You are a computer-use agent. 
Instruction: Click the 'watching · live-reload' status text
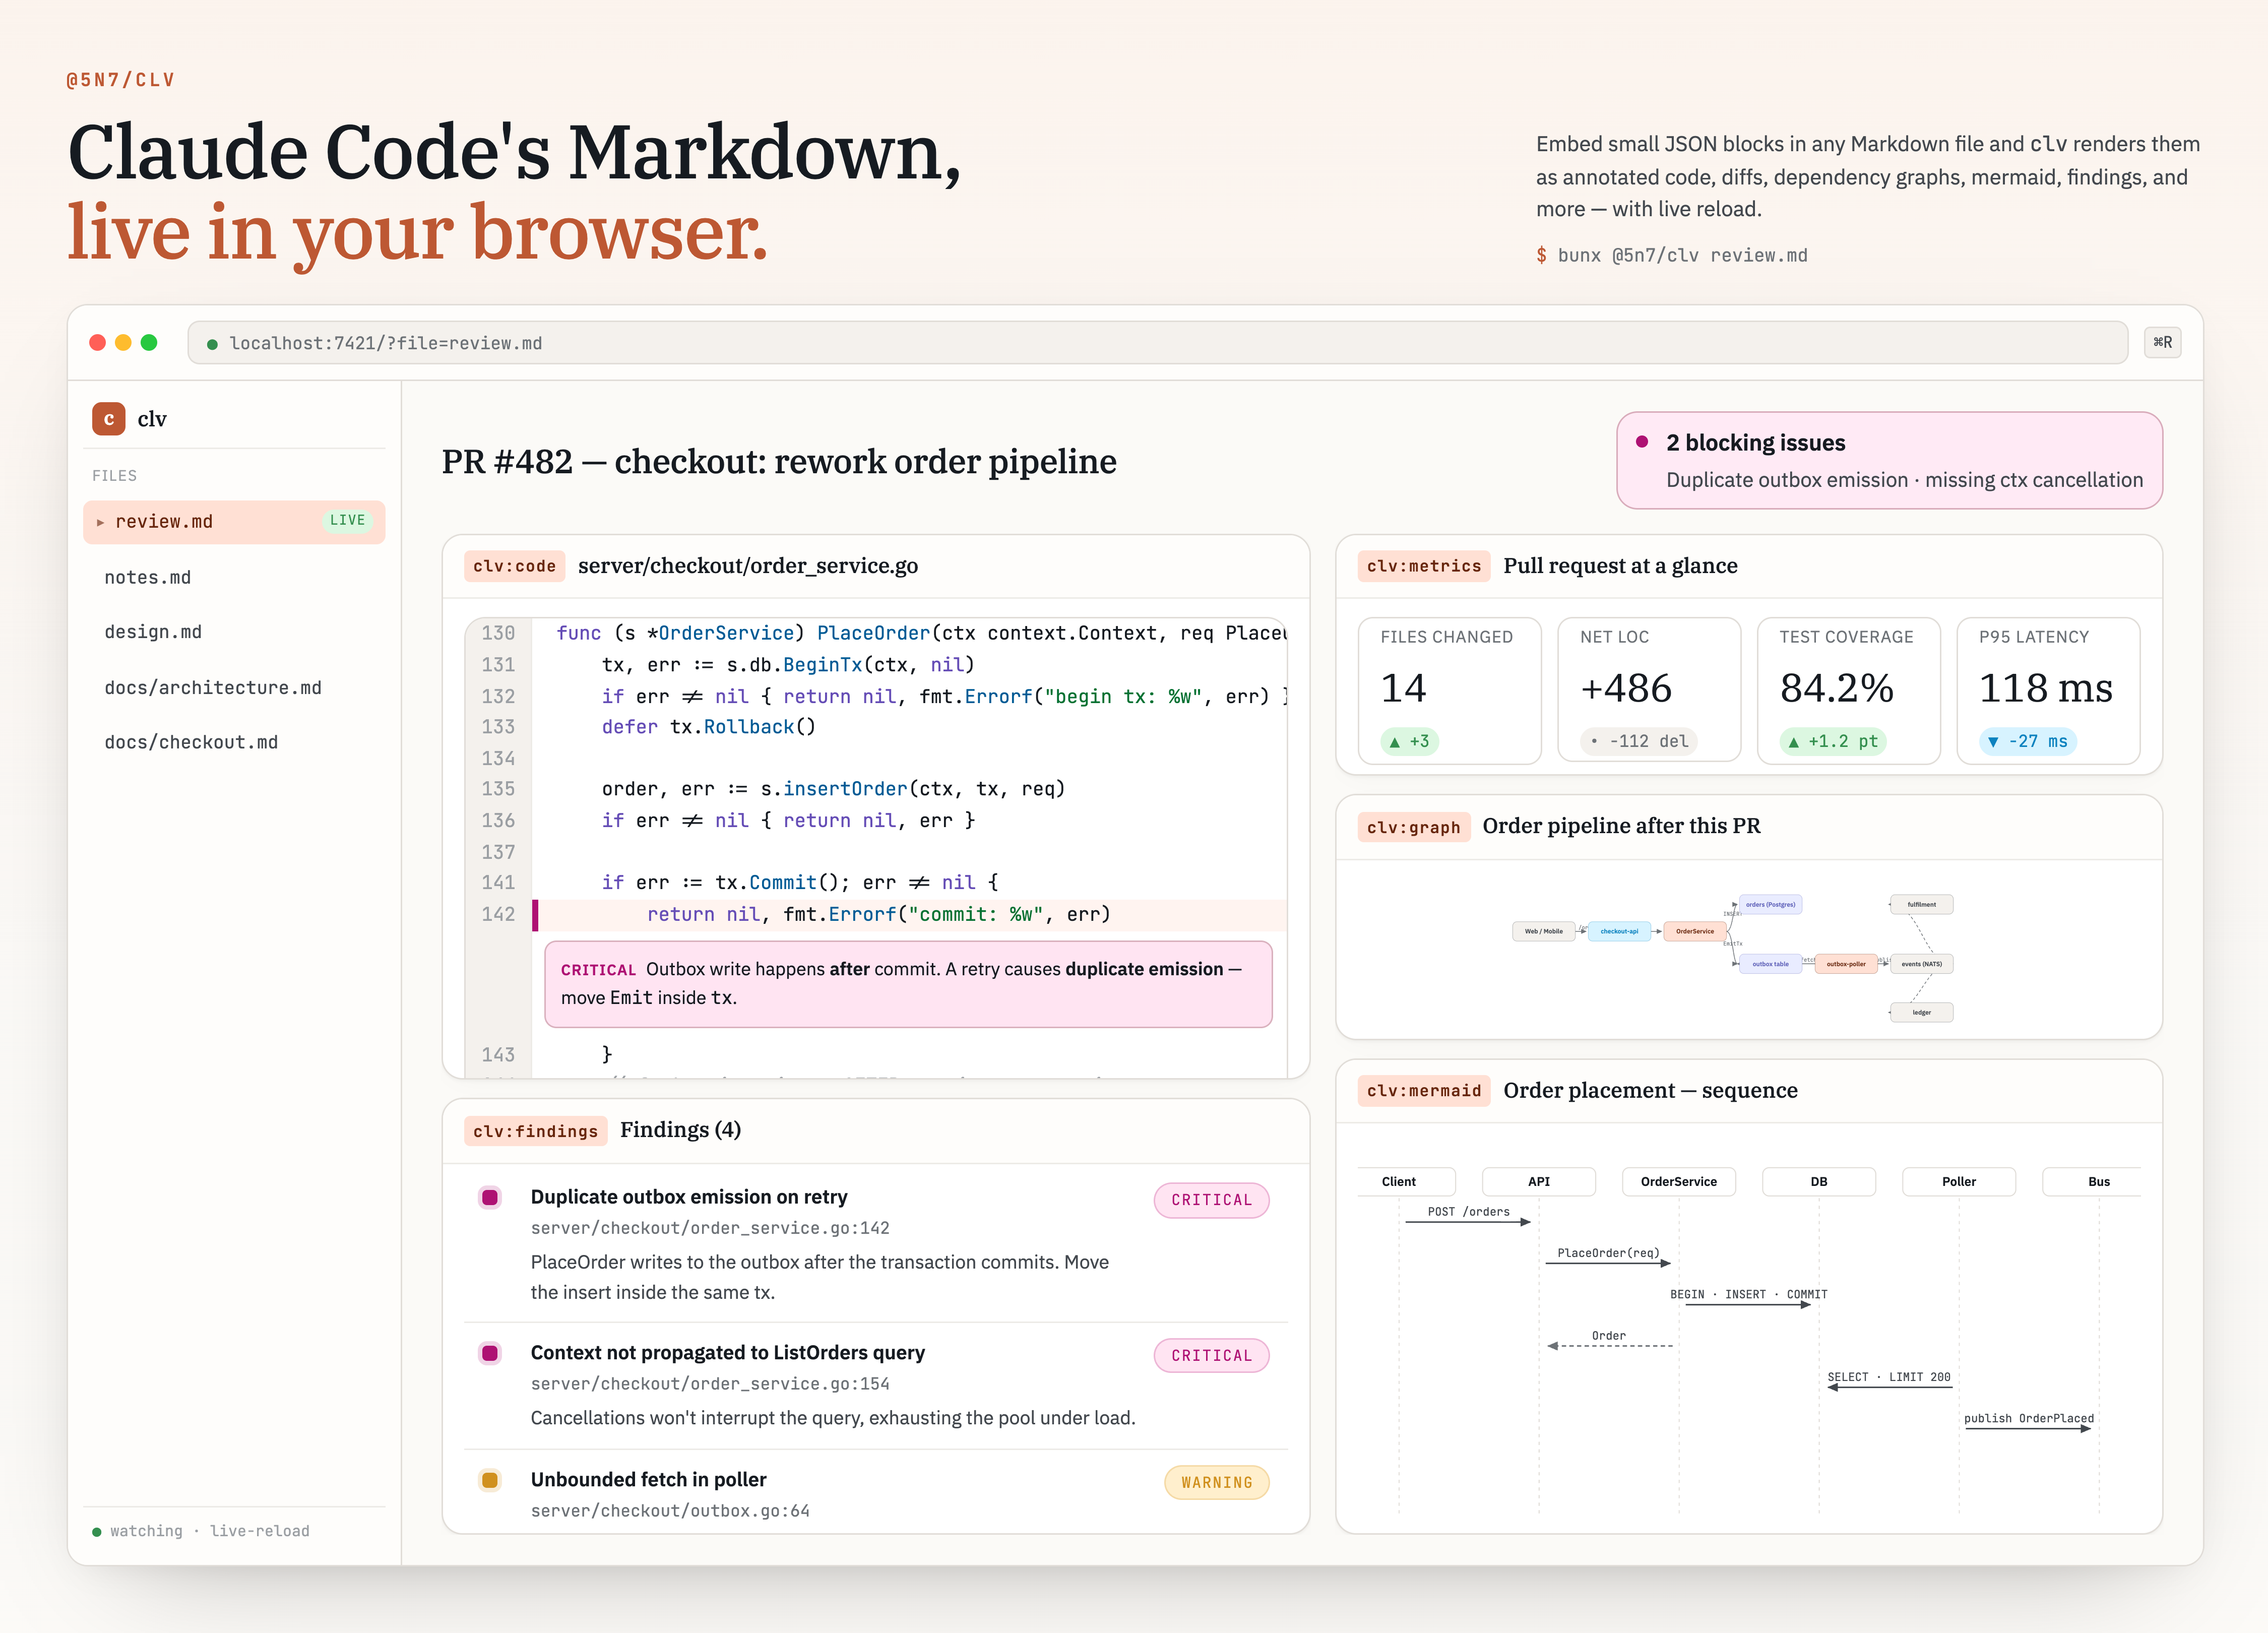(x=210, y=1531)
